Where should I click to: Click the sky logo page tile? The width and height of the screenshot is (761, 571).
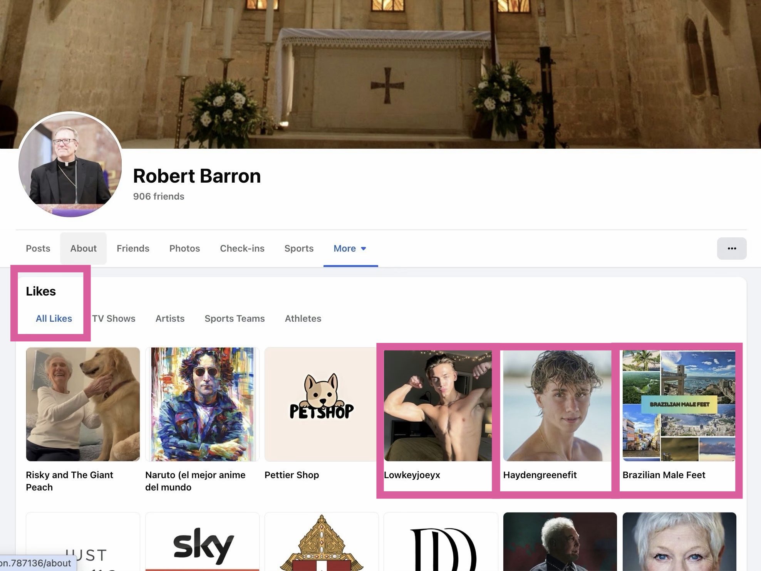pos(202,543)
